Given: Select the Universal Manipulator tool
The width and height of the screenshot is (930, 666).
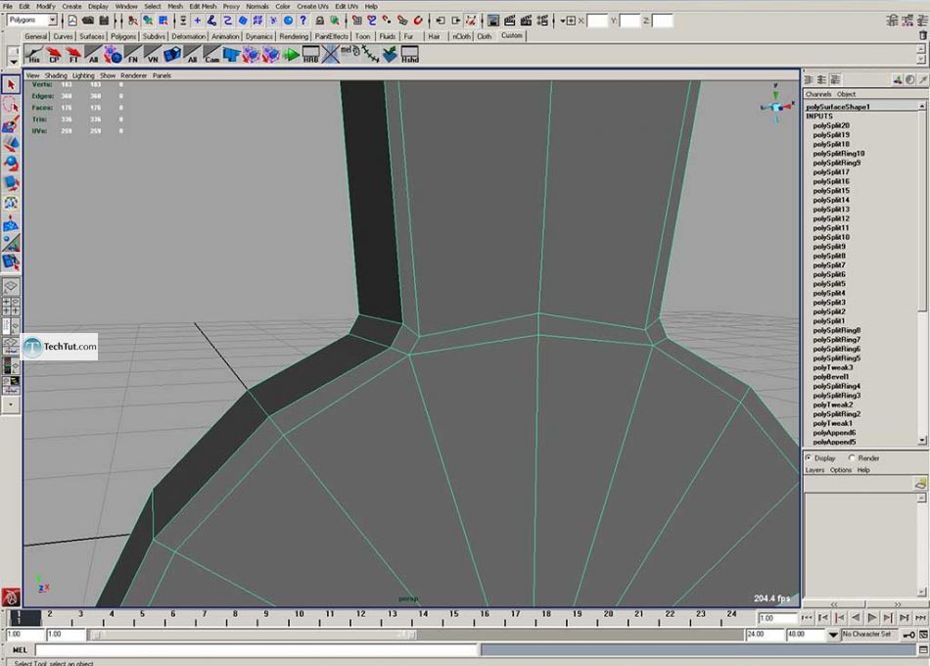Looking at the screenshot, I should point(11,203).
